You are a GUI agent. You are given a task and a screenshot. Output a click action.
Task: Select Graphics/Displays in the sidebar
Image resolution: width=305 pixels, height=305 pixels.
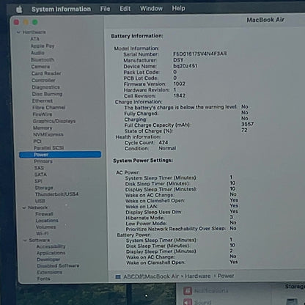54,121
